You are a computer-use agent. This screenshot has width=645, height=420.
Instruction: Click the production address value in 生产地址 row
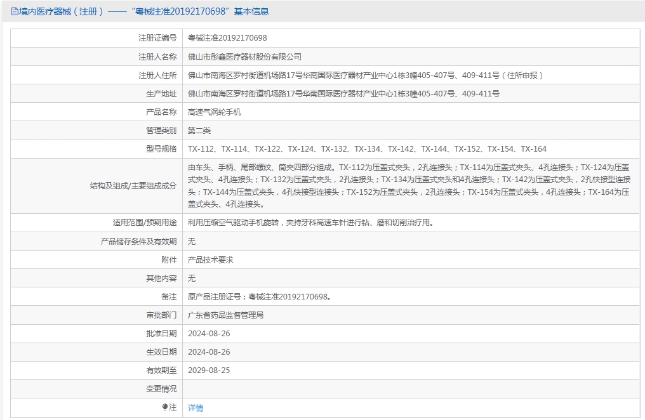343,94
